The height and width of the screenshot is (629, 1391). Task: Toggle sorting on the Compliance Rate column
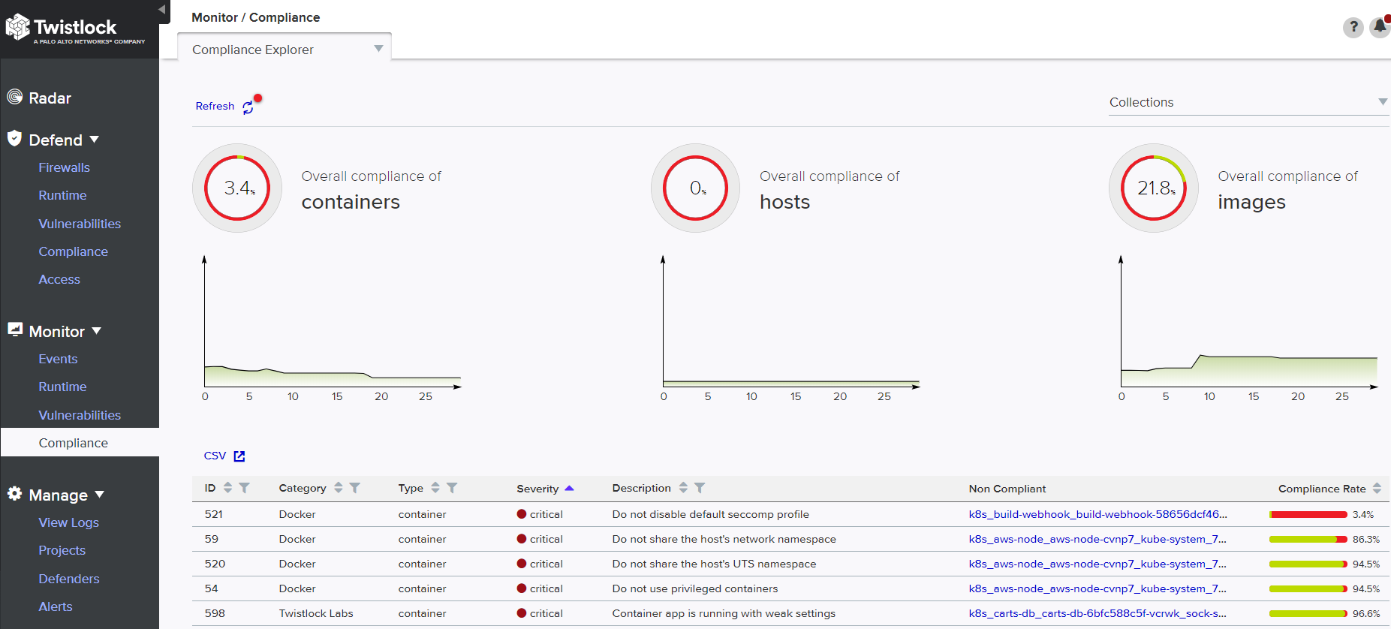point(1377,489)
